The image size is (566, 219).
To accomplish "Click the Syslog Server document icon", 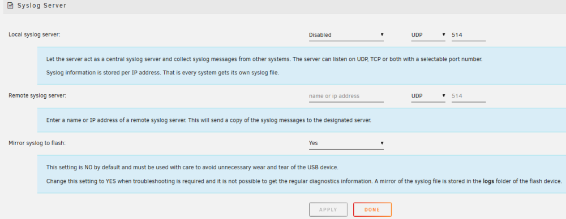I will pyautogui.click(x=10, y=6).
